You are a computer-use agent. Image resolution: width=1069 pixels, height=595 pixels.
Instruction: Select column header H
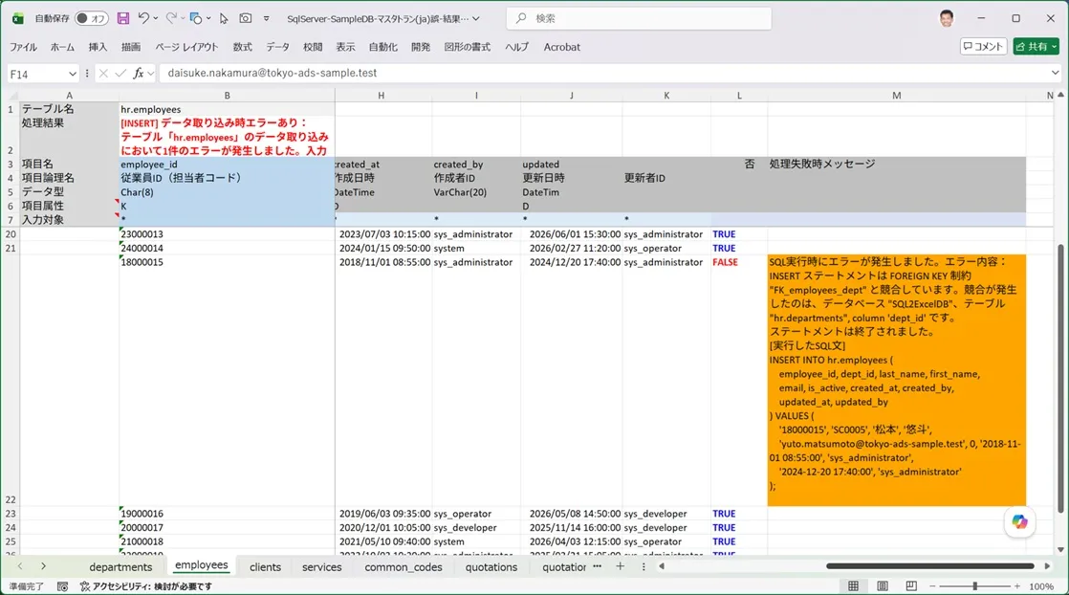coord(382,96)
